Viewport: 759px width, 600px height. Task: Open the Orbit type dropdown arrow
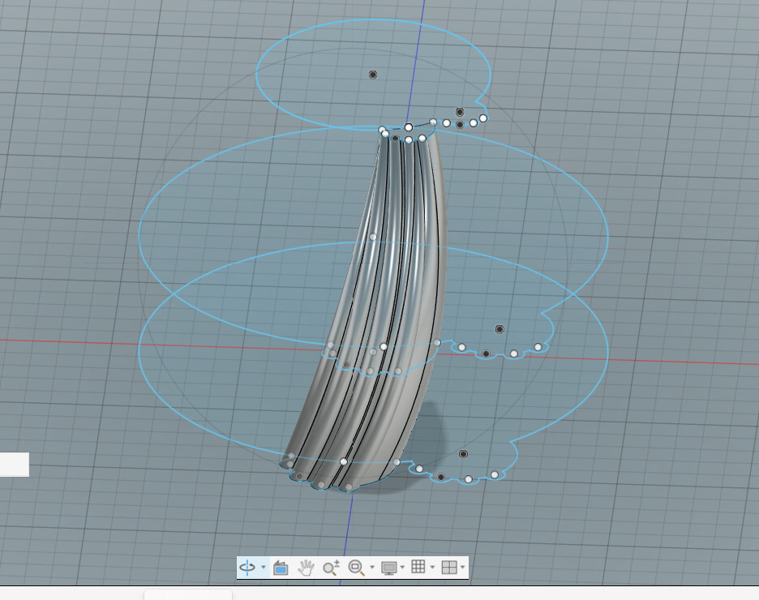[x=264, y=568]
